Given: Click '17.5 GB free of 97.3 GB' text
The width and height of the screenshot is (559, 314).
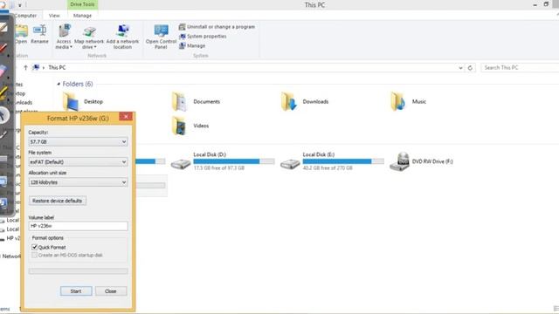Looking at the screenshot, I should click(219, 168).
